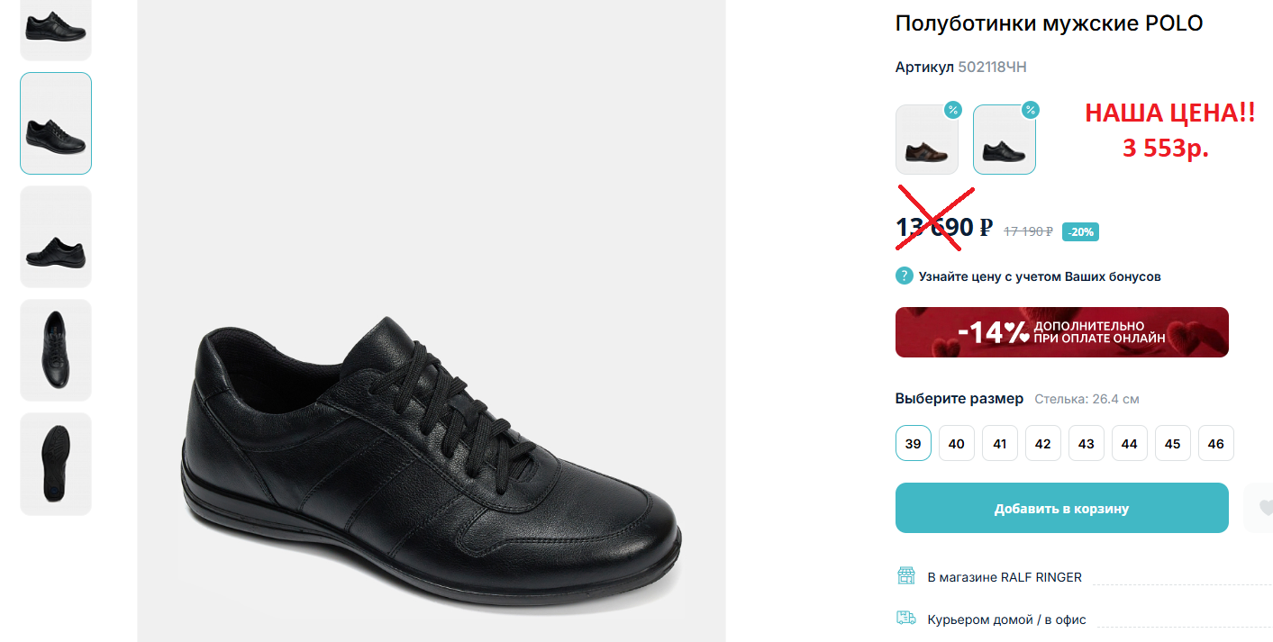Click percent badge on black shoe variant
The width and height of the screenshot is (1273, 642).
pyautogui.click(x=1030, y=111)
